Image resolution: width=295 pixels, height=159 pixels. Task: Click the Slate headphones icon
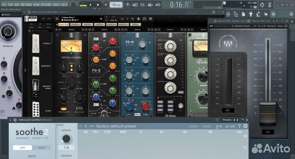pyautogui.click(x=144, y=19)
